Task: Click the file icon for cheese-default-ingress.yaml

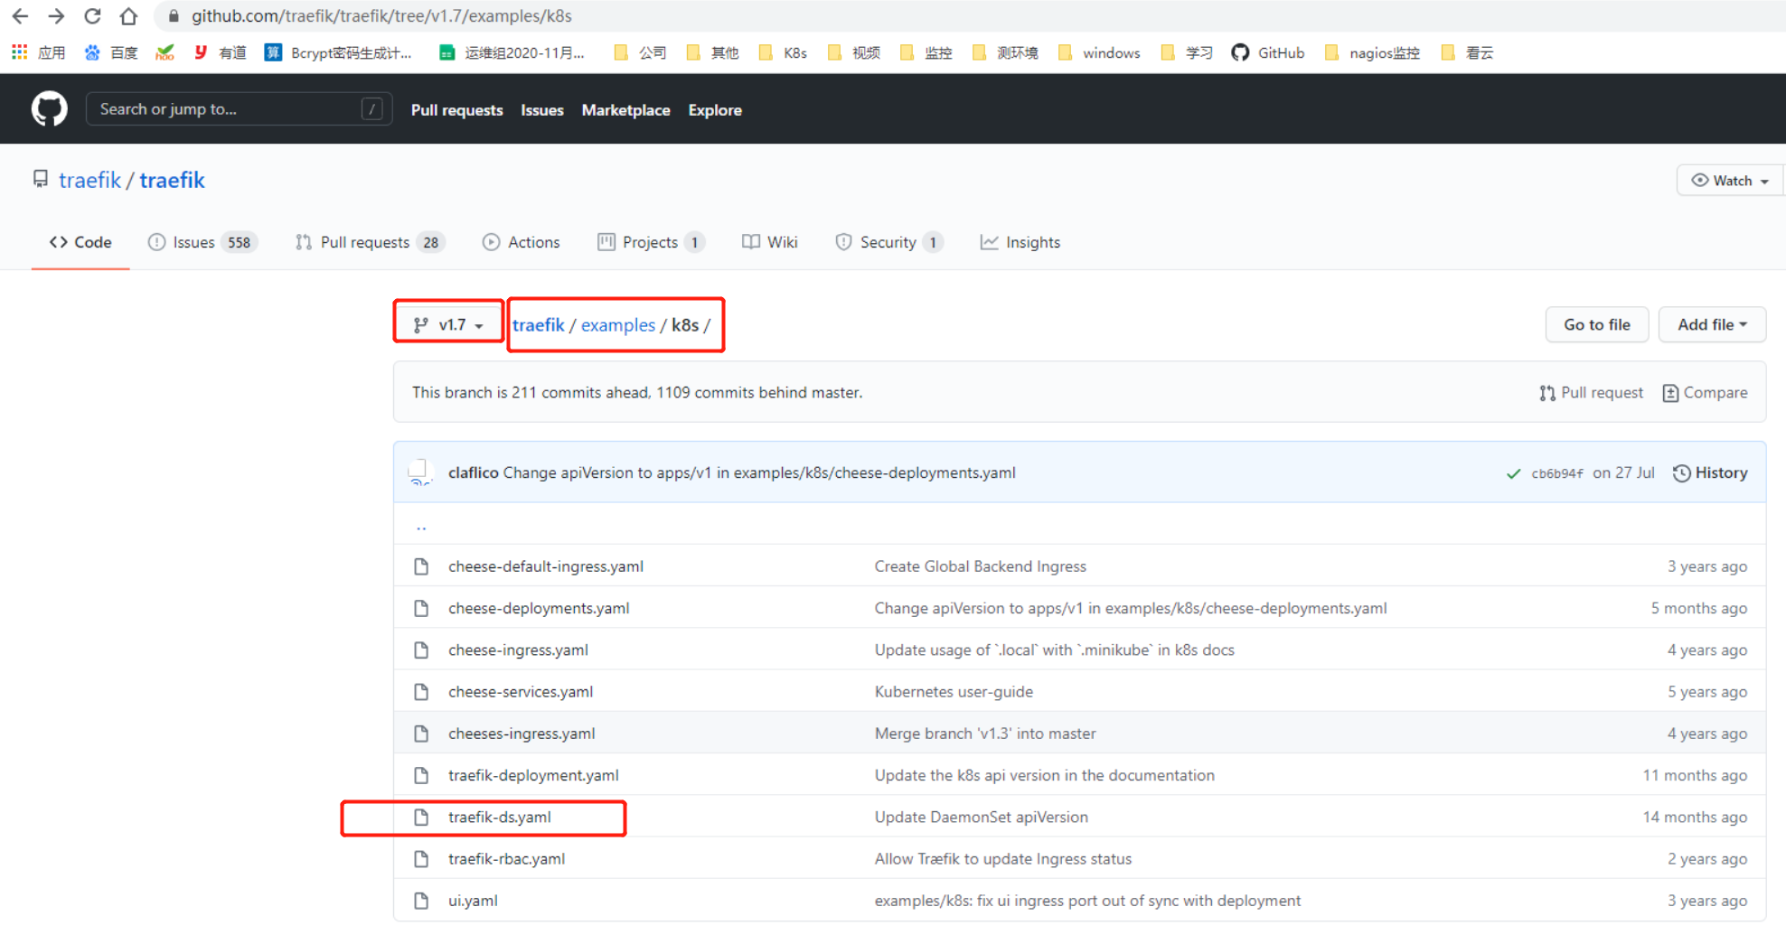Action: (x=421, y=566)
